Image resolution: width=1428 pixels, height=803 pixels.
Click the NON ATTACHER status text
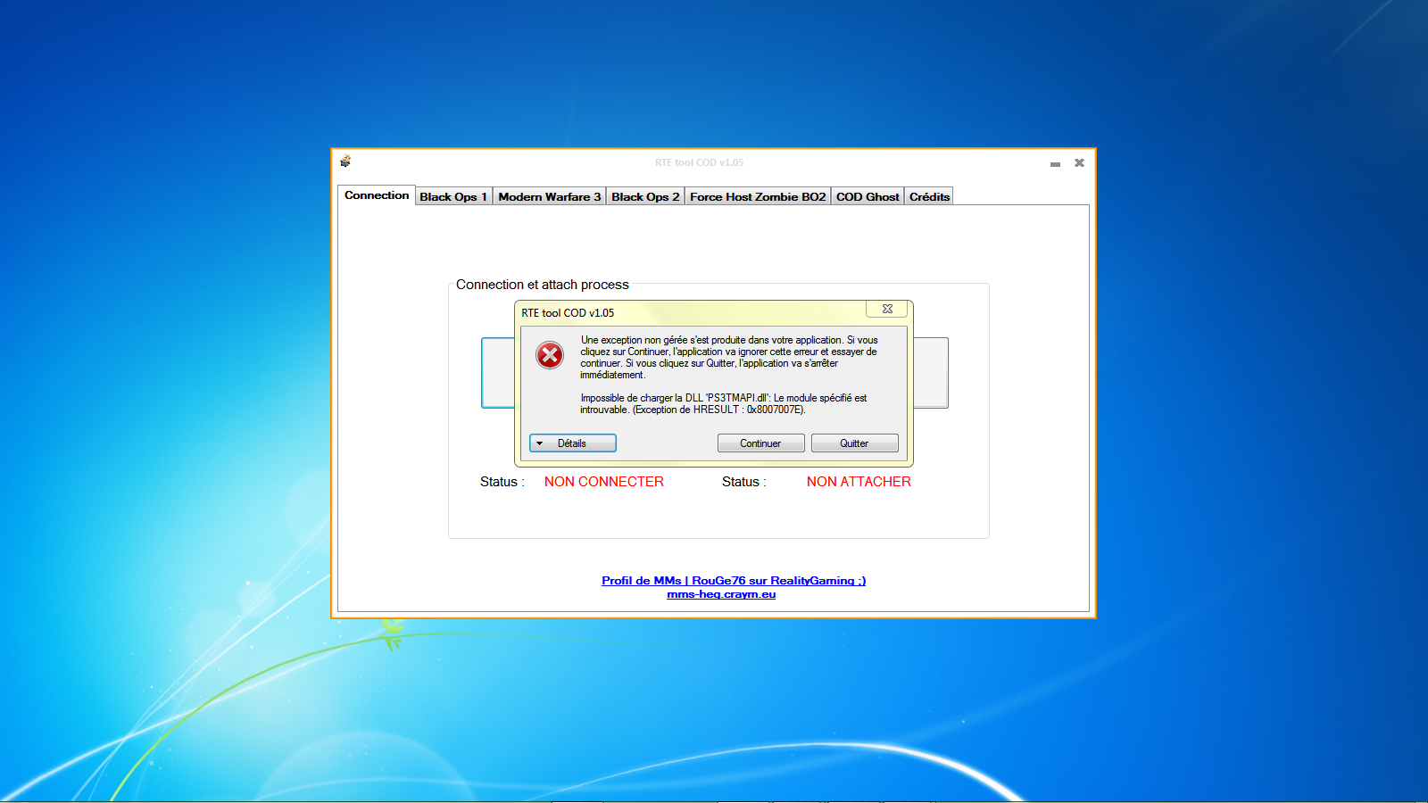click(x=859, y=482)
